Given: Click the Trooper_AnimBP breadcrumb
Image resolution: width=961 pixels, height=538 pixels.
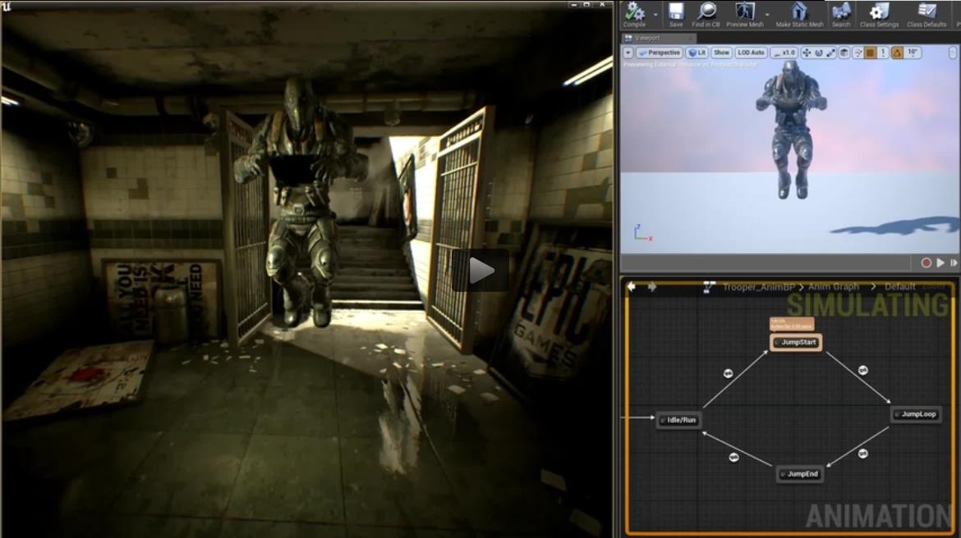Looking at the screenshot, I should pos(759,287).
